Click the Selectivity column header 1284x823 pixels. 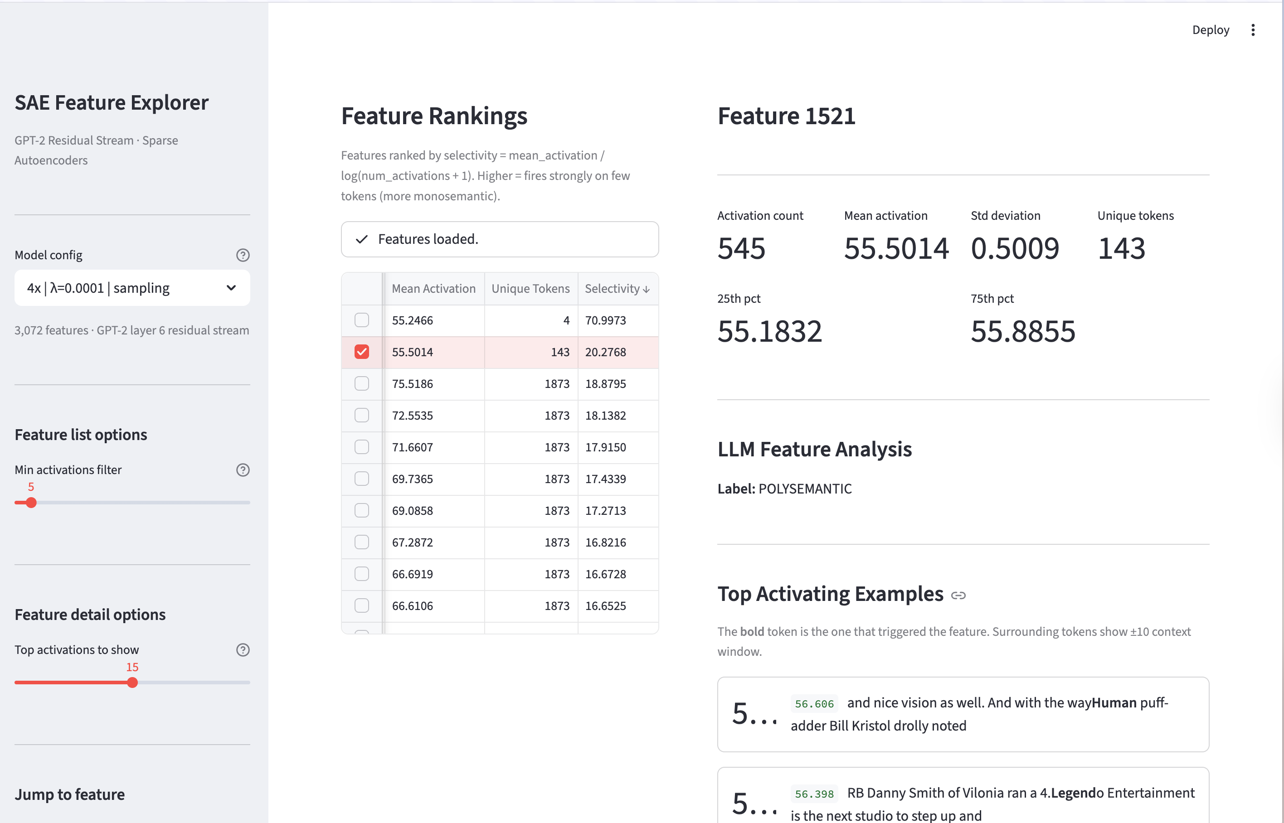pyautogui.click(x=612, y=289)
